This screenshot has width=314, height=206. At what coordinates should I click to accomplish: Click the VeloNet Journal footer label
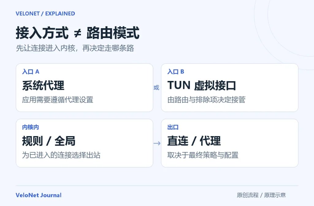pos(39,195)
